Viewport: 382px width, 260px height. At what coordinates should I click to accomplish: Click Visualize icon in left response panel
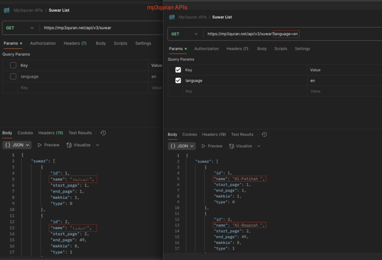coord(69,145)
